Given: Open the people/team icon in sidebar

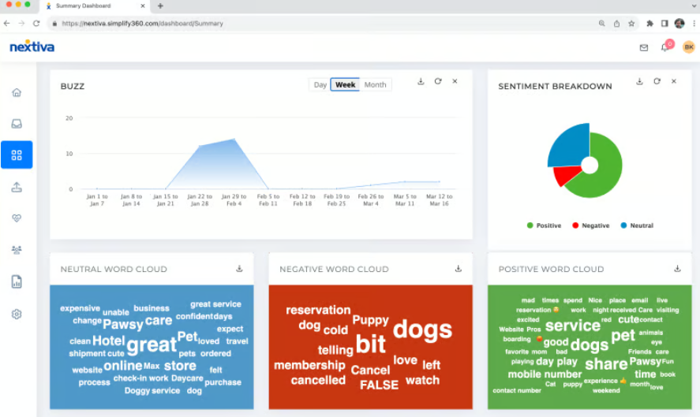Looking at the screenshot, I should pos(17,250).
